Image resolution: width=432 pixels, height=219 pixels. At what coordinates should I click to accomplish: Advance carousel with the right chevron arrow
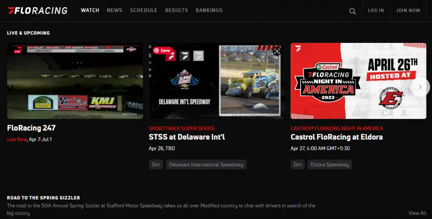pos(420,87)
